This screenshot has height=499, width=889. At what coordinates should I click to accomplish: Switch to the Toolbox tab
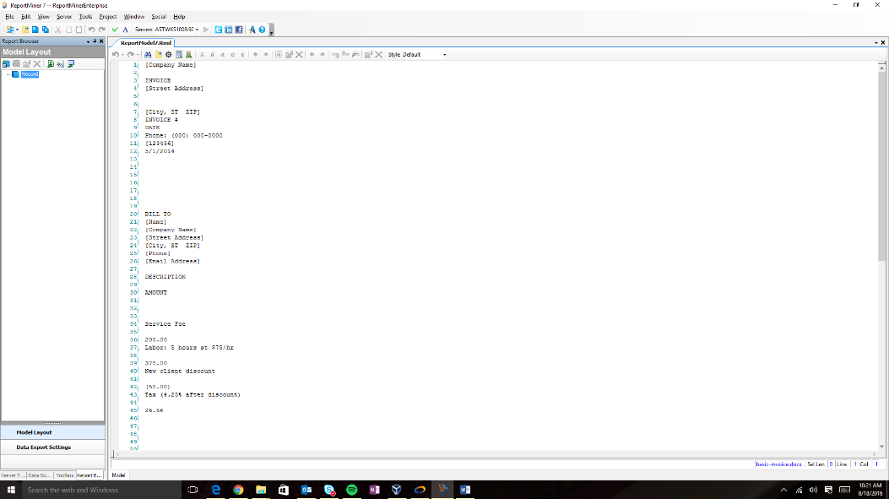[65, 475]
